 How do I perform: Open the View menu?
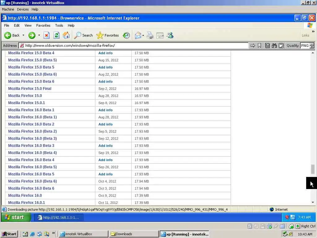pyautogui.click(x=28, y=25)
